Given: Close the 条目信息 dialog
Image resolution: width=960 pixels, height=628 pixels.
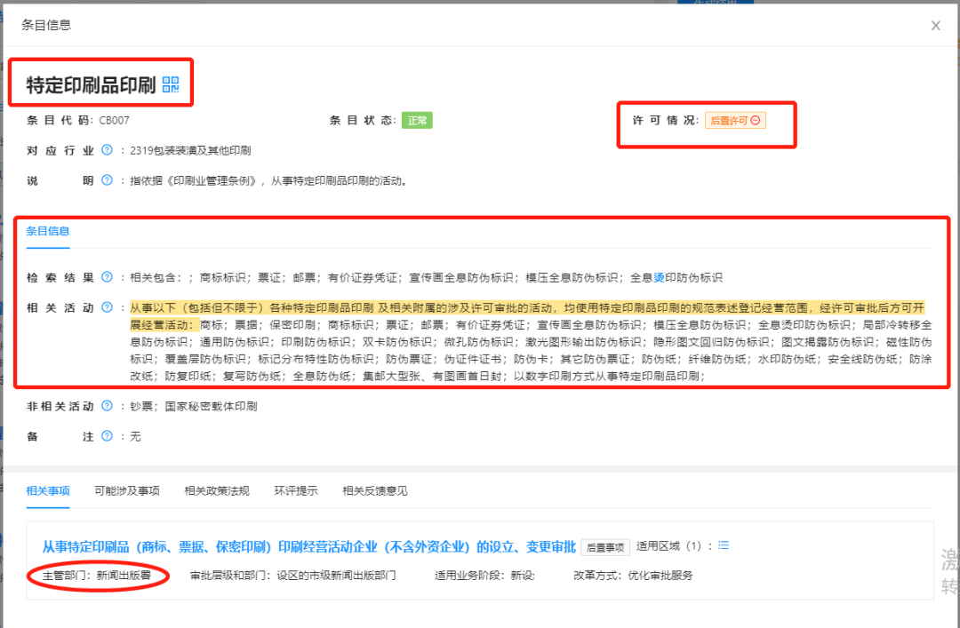Looking at the screenshot, I should coord(935,26).
